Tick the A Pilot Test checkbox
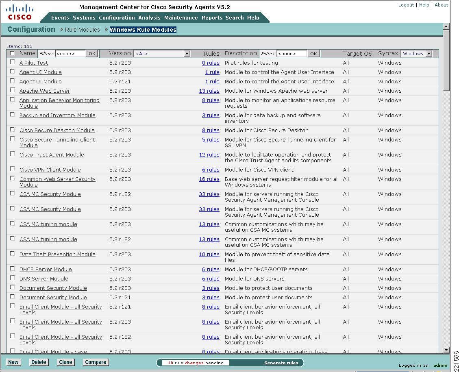 (x=12, y=62)
